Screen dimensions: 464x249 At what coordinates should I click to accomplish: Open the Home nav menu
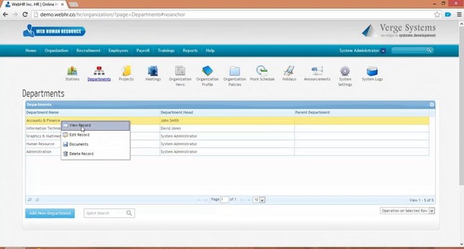tap(31, 50)
